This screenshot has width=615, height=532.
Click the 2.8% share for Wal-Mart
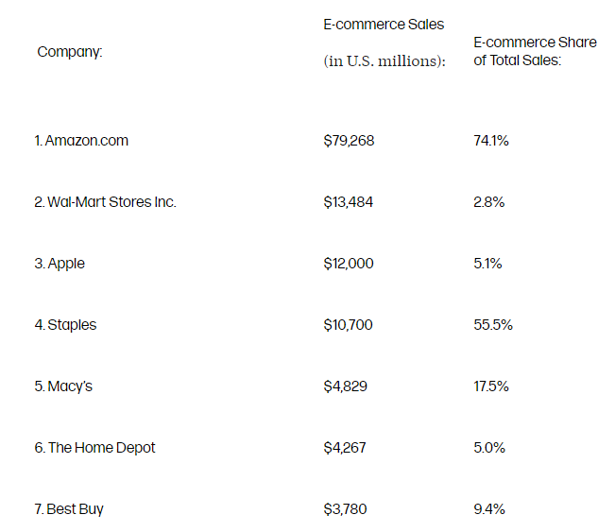(489, 202)
